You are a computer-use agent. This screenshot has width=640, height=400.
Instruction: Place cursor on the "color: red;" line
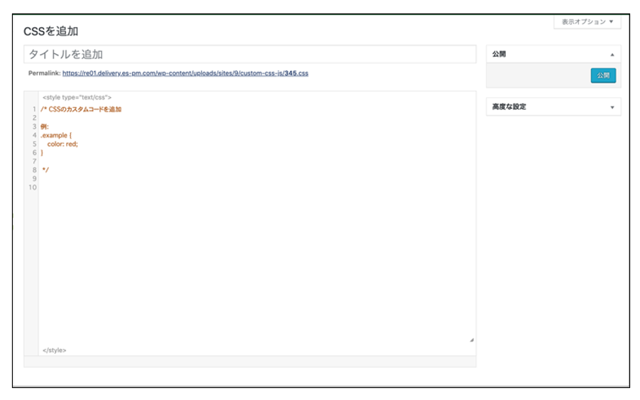63,144
